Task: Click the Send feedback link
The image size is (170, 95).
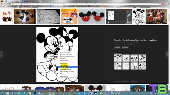Action: coord(134,82)
